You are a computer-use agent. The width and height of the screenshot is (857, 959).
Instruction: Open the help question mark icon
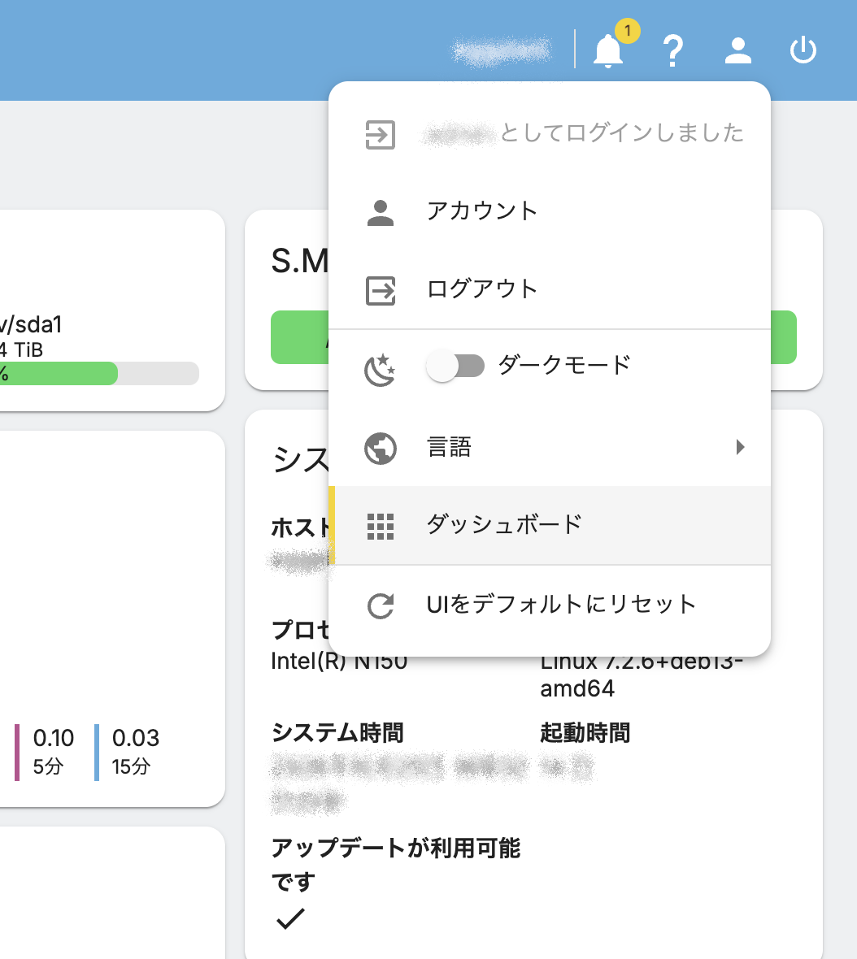tap(673, 50)
